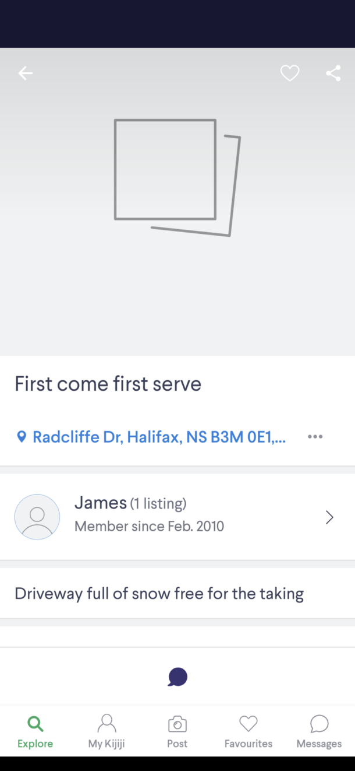Favourite this listing with heart icon
Viewport: 355px width, 771px height.
pos(289,73)
